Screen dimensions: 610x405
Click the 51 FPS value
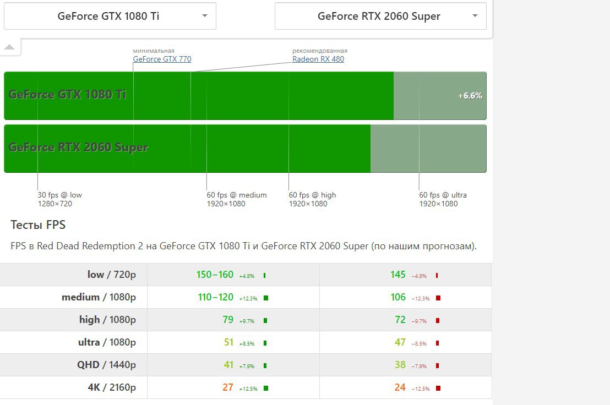(229, 342)
